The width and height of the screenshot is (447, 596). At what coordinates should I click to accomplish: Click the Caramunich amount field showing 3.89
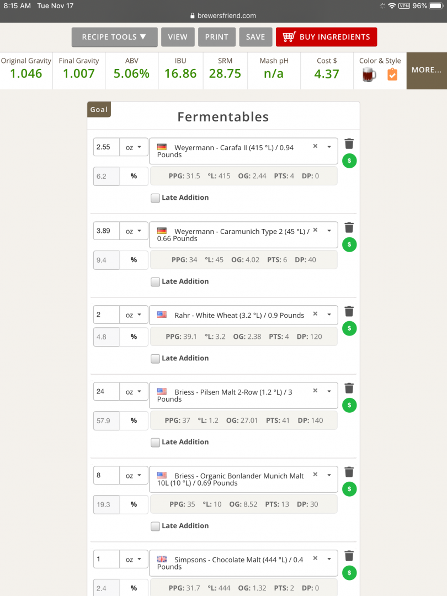click(107, 231)
